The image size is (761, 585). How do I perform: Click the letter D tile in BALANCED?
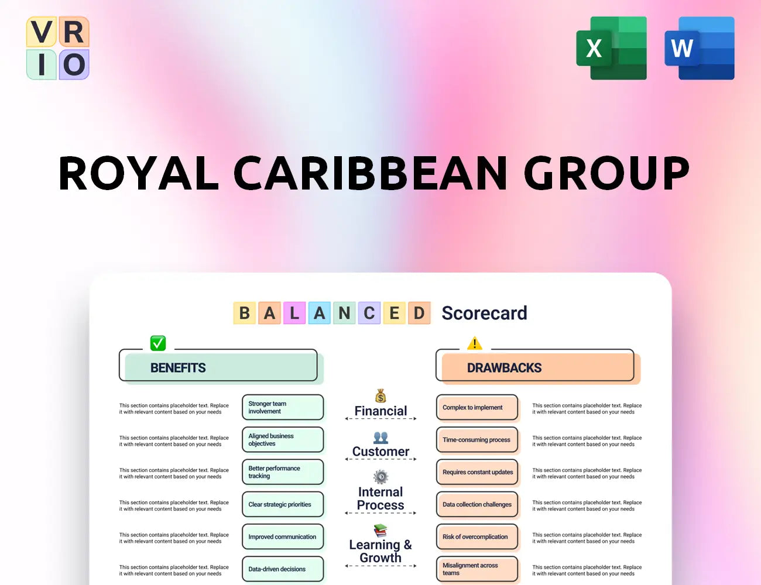tap(419, 313)
